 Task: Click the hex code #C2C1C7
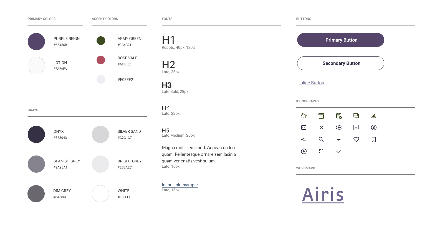125,138
